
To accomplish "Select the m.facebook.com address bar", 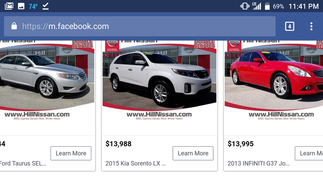I will [x=140, y=26].
